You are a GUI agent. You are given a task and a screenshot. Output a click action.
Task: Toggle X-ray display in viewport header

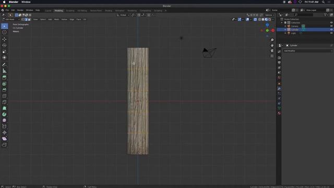(255, 19)
